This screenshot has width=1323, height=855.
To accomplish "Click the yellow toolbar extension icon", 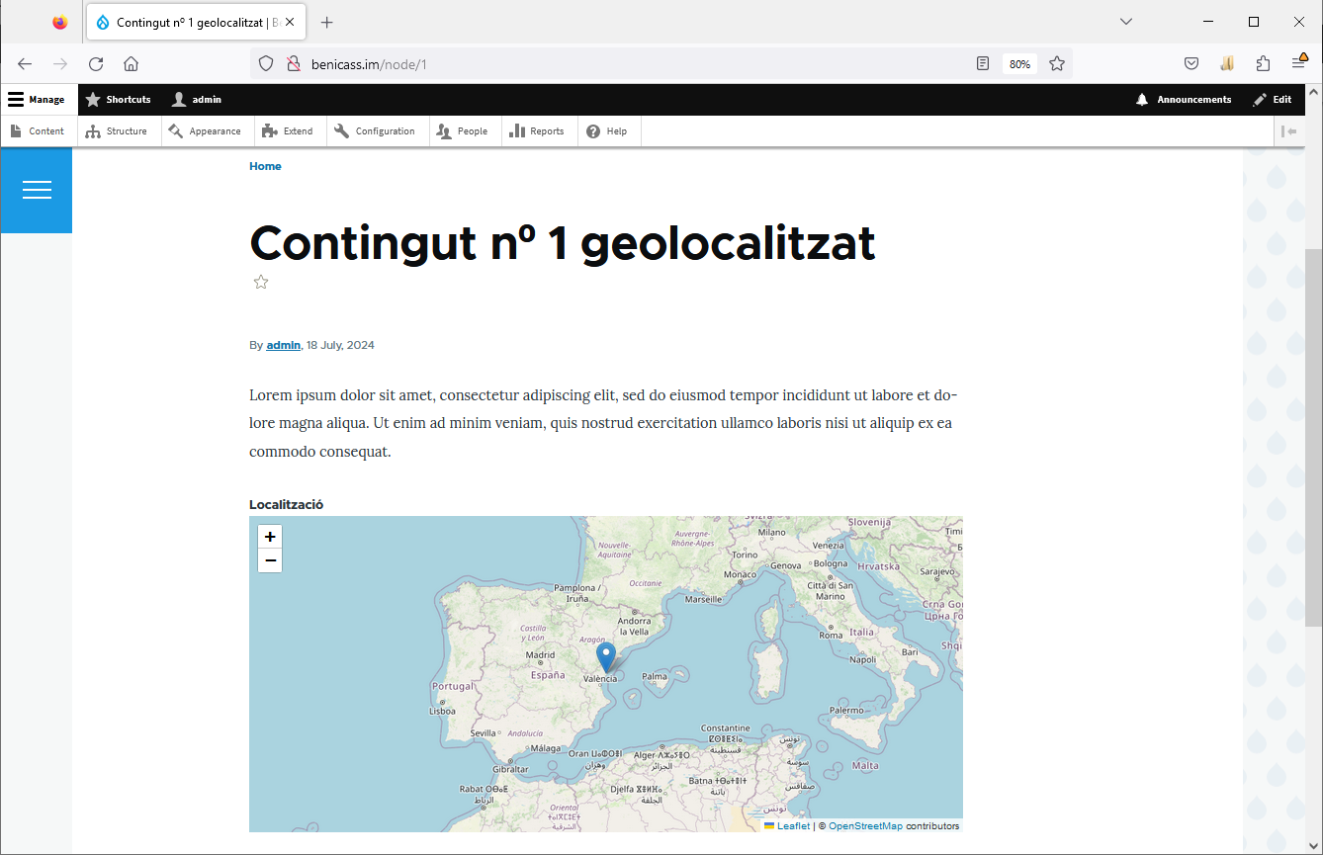I will pos(1227,64).
